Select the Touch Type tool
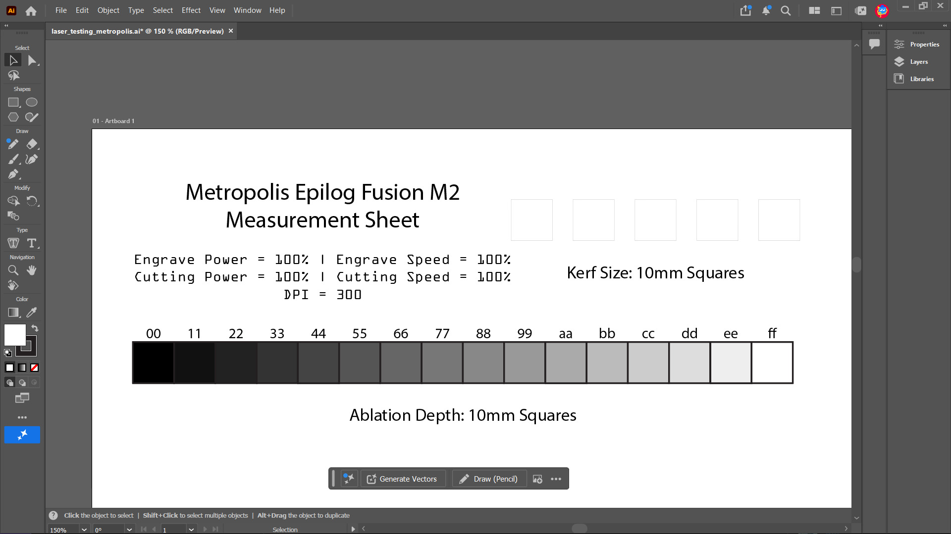This screenshot has height=534, width=951. pos(13,243)
